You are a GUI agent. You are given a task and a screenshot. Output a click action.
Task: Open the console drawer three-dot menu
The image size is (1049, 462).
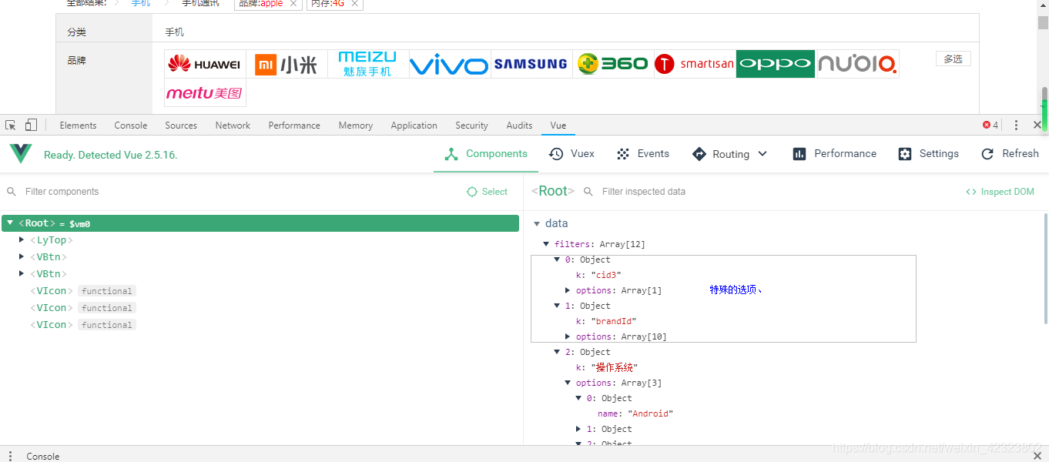(x=10, y=456)
